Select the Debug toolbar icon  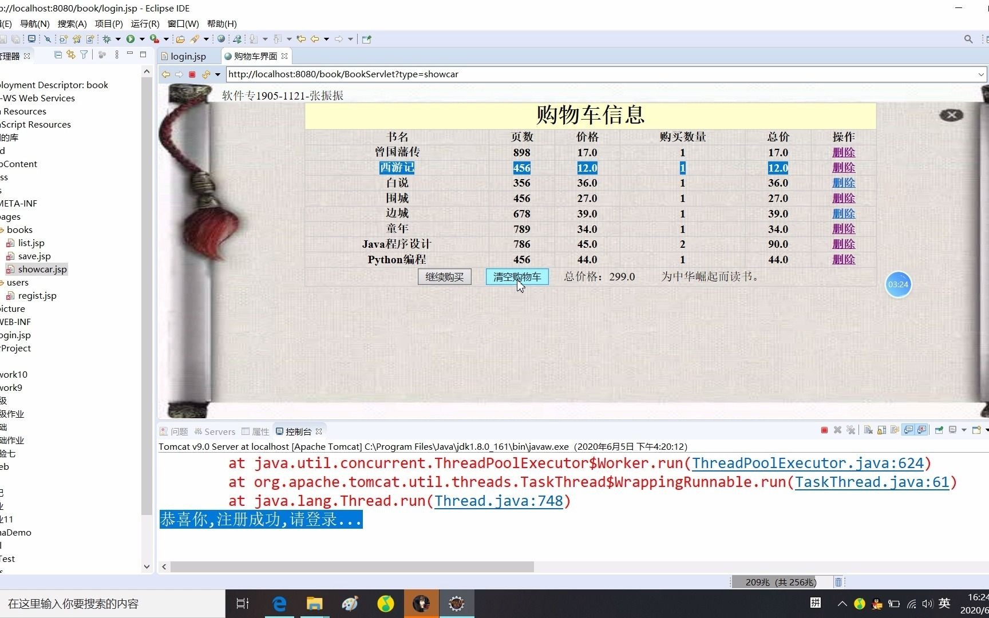[106, 39]
